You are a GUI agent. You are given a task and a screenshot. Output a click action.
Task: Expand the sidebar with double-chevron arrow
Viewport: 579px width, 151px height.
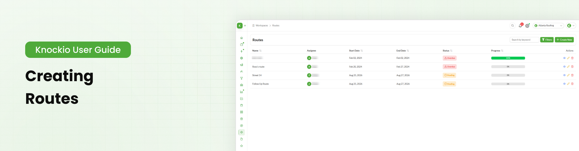(x=245, y=25)
